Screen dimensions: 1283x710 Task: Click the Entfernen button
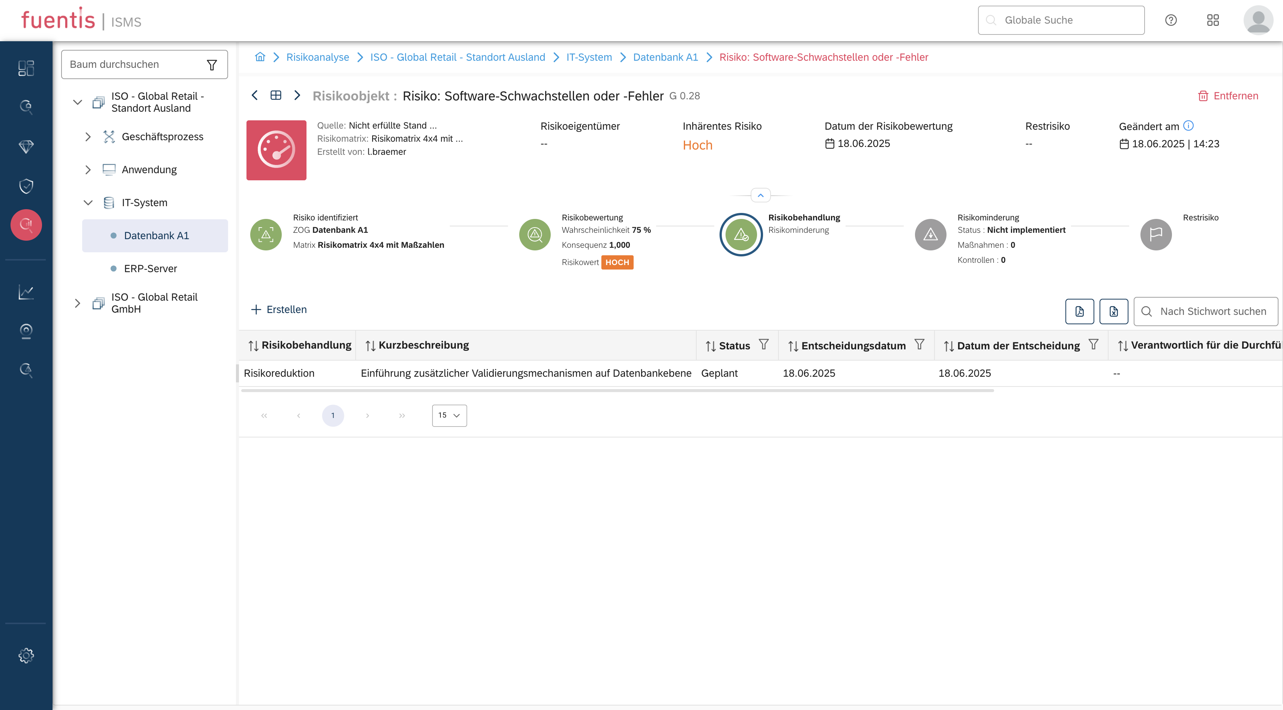pyautogui.click(x=1228, y=96)
